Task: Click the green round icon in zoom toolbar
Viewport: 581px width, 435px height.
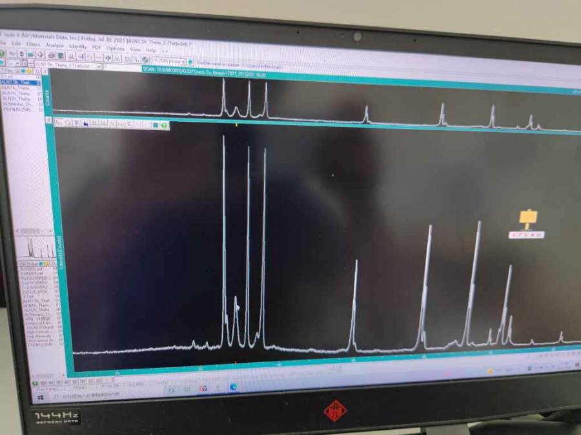Action: point(164,125)
